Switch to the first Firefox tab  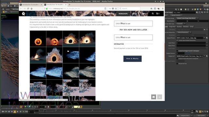coord(31,5)
